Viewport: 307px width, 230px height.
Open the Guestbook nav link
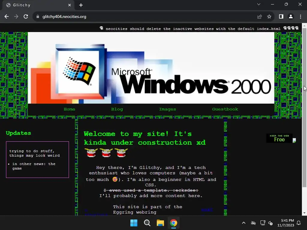pos(225,109)
